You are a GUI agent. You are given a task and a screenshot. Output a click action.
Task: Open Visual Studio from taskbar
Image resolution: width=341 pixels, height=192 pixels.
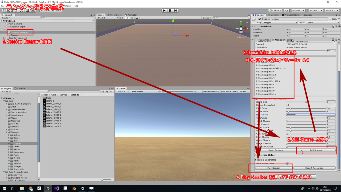pos(57,188)
